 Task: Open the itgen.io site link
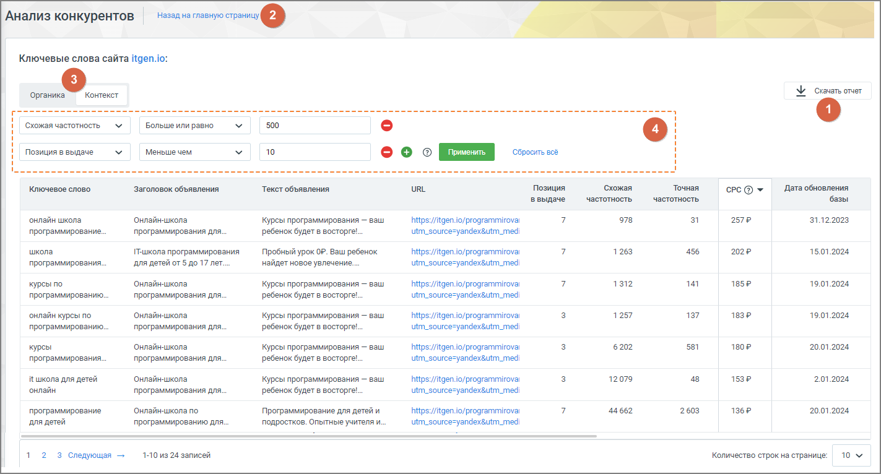click(x=148, y=59)
